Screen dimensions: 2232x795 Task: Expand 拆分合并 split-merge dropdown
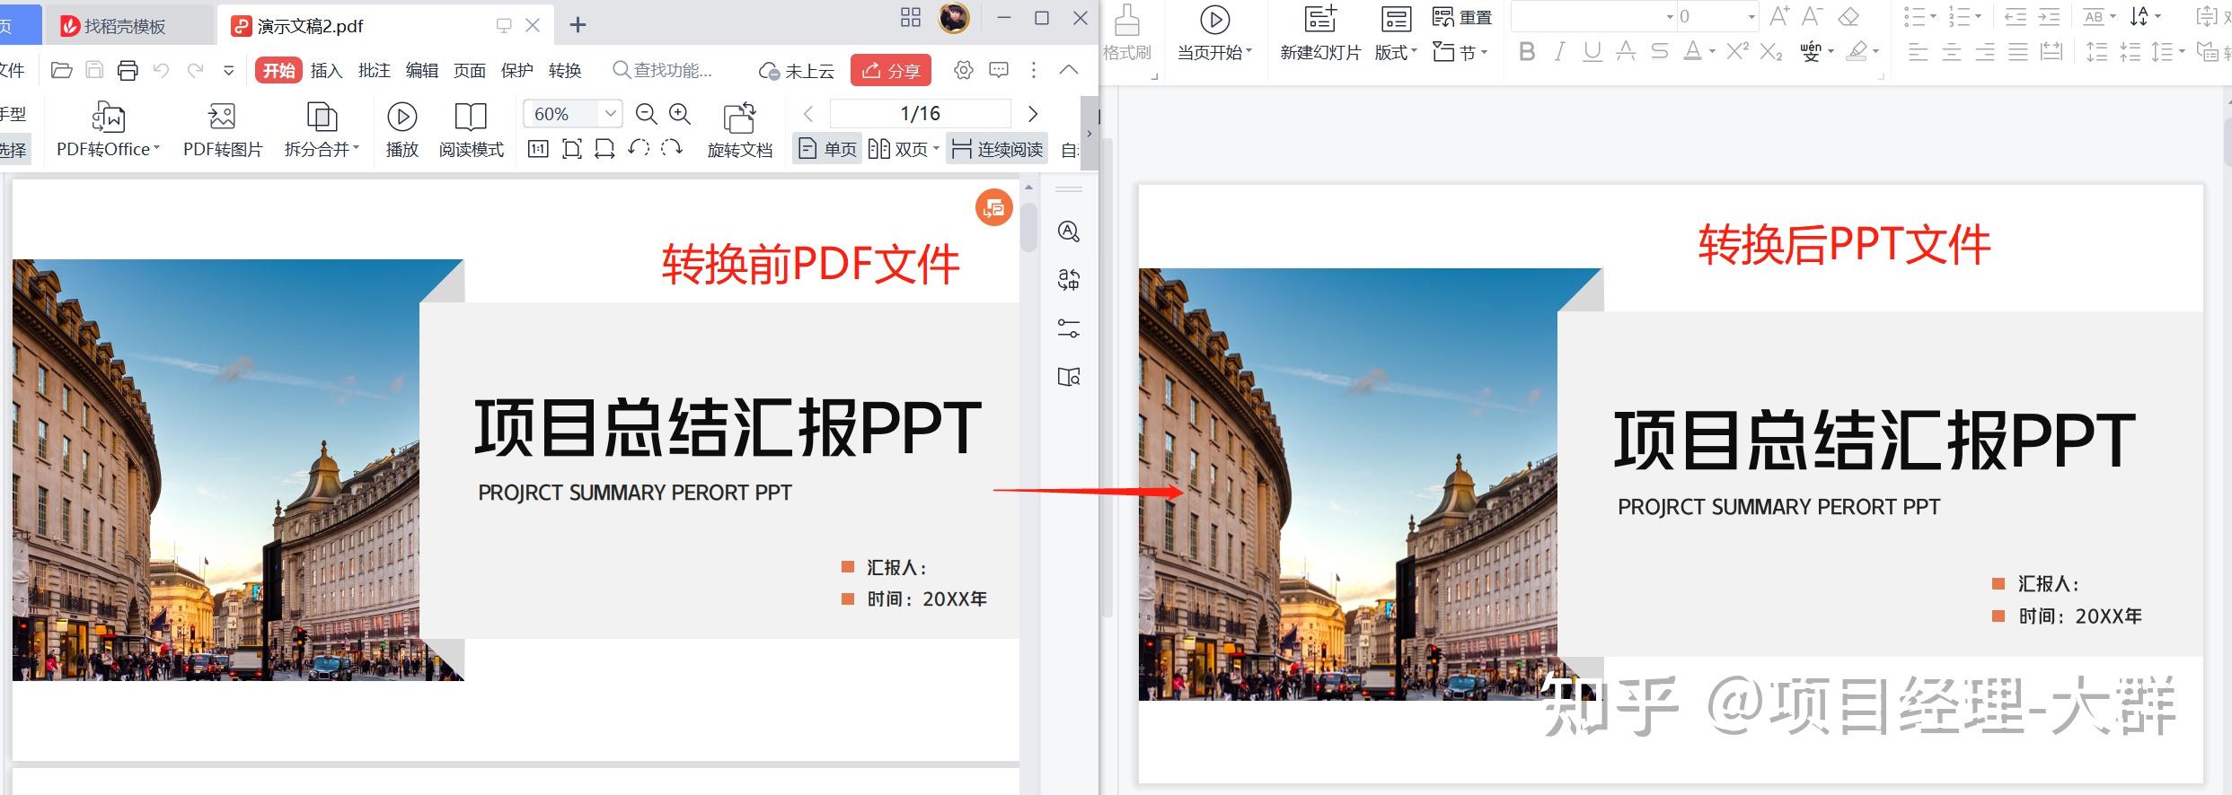click(357, 149)
